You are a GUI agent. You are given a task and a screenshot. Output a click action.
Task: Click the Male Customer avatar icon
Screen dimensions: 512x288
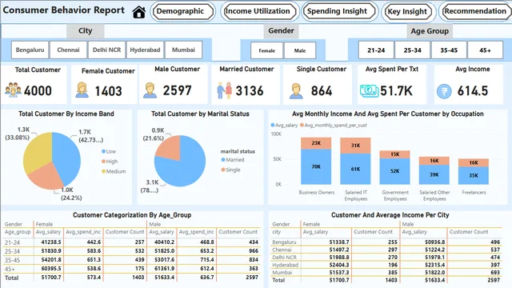tap(150, 90)
